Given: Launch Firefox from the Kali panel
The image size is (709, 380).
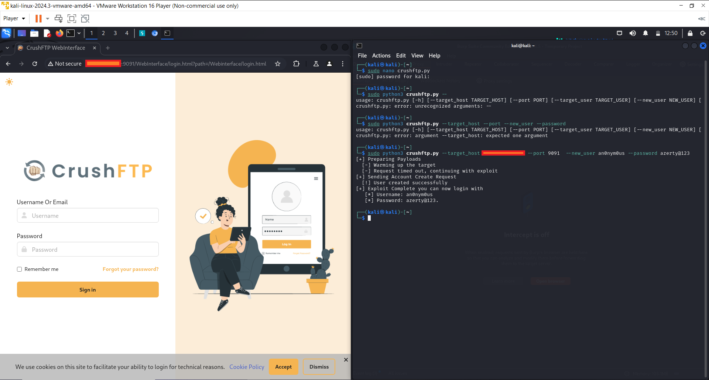Looking at the screenshot, I should (59, 33).
